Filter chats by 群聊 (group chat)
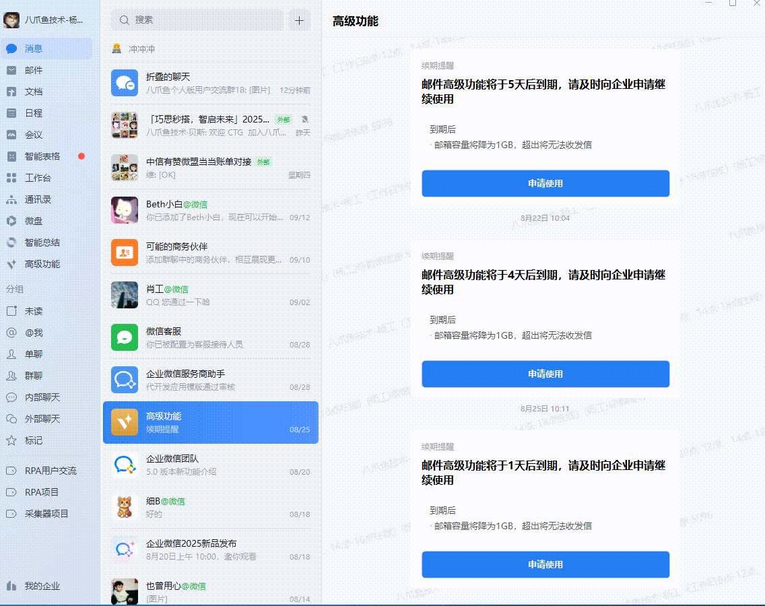Image resolution: width=765 pixels, height=606 pixels. pyautogui.click(x=46, y=375)
